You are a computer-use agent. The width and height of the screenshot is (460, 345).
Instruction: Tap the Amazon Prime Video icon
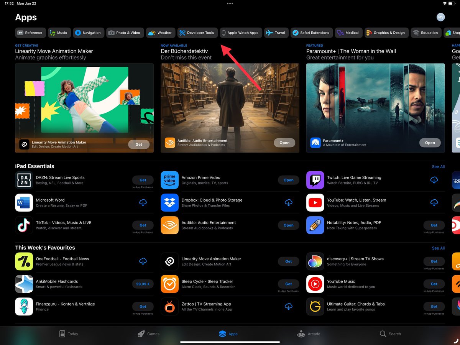[x=170, y=180]
